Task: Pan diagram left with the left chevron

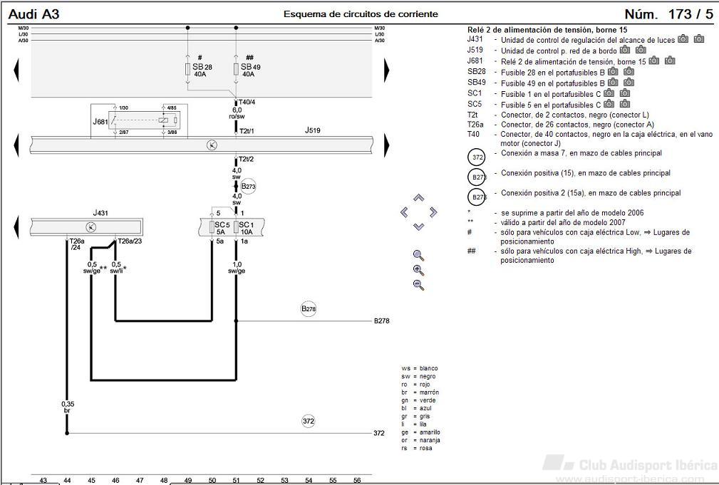Action: tap(404, 212)
